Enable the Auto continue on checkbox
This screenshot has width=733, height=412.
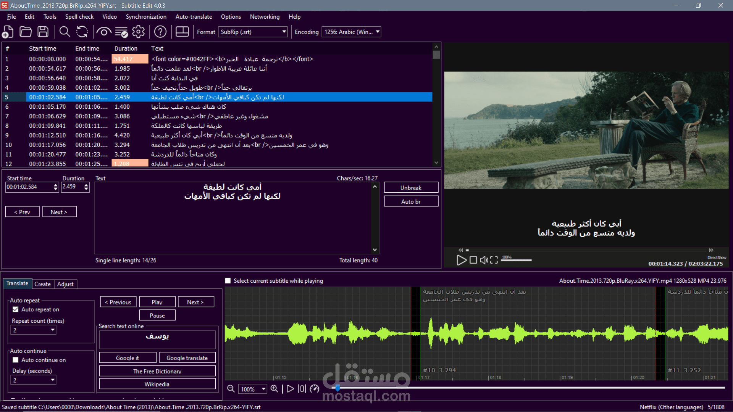click(x=16, y=360)
